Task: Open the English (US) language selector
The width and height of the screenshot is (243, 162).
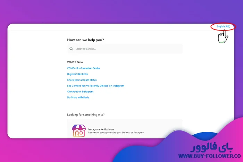Action: pos(223,26)
